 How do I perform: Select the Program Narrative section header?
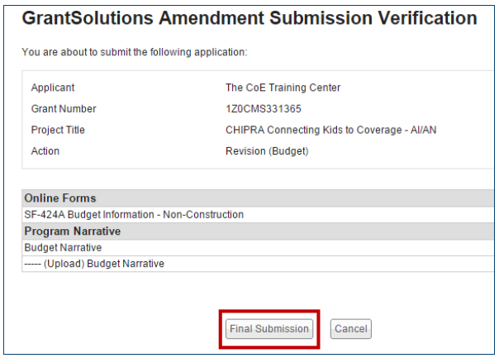(x=73, y=232)
